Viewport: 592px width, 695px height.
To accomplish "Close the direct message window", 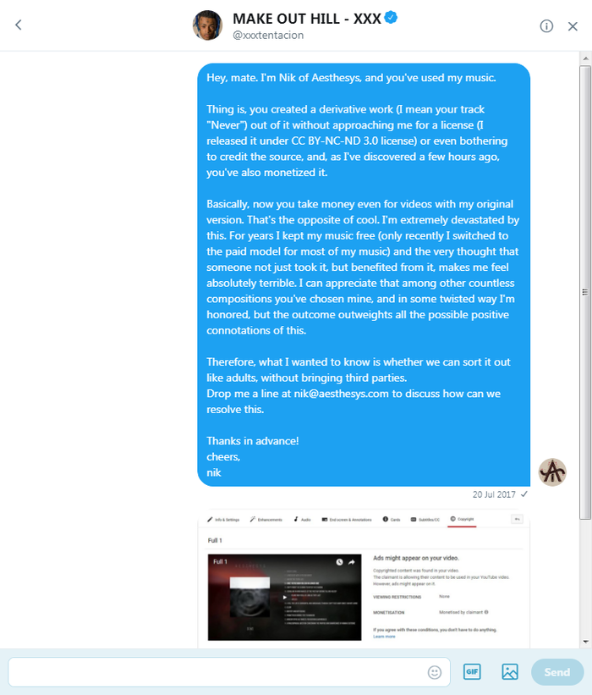I will click(x=573, y=26).
